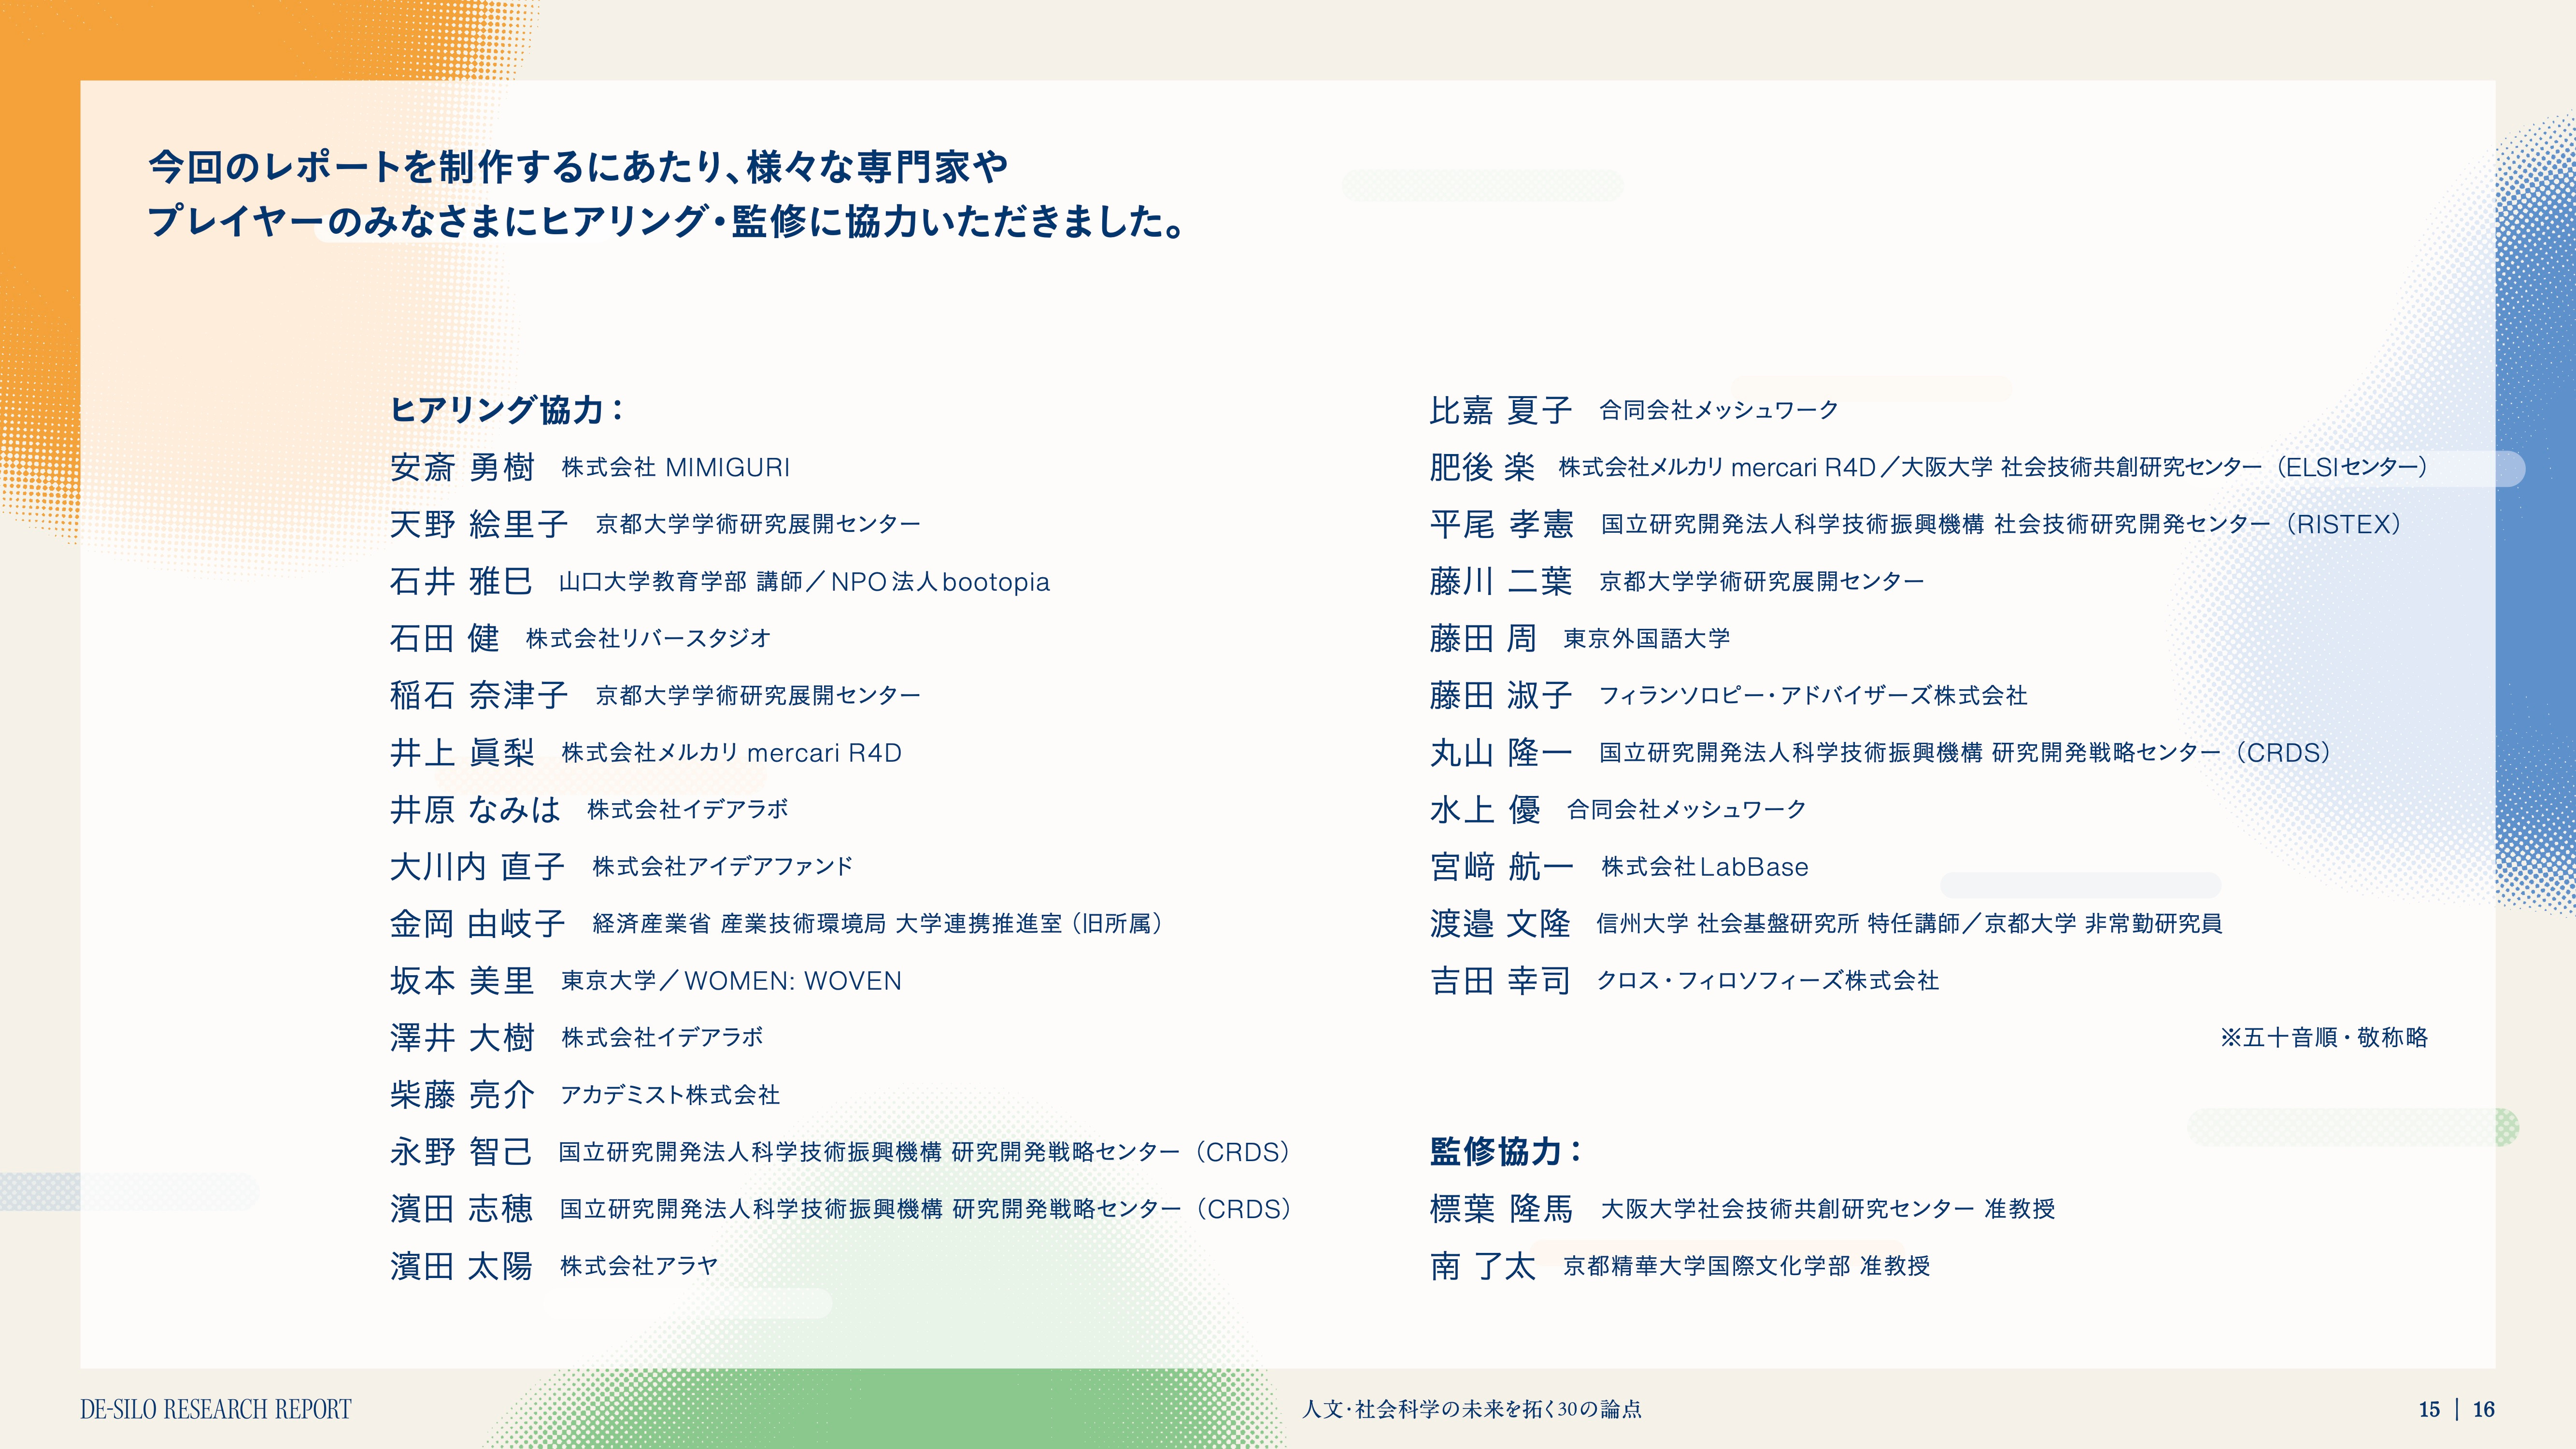The image size is (2576, 1449).
Task: Click footer title 人文・社会科学の未来を拓く30の論点
Action: (x=1472, y=1409)
